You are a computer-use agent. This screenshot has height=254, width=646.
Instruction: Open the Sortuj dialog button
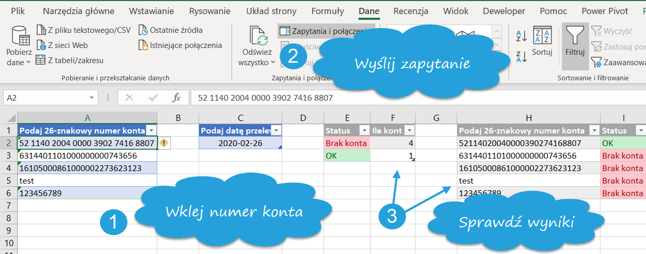click(542, 42)
